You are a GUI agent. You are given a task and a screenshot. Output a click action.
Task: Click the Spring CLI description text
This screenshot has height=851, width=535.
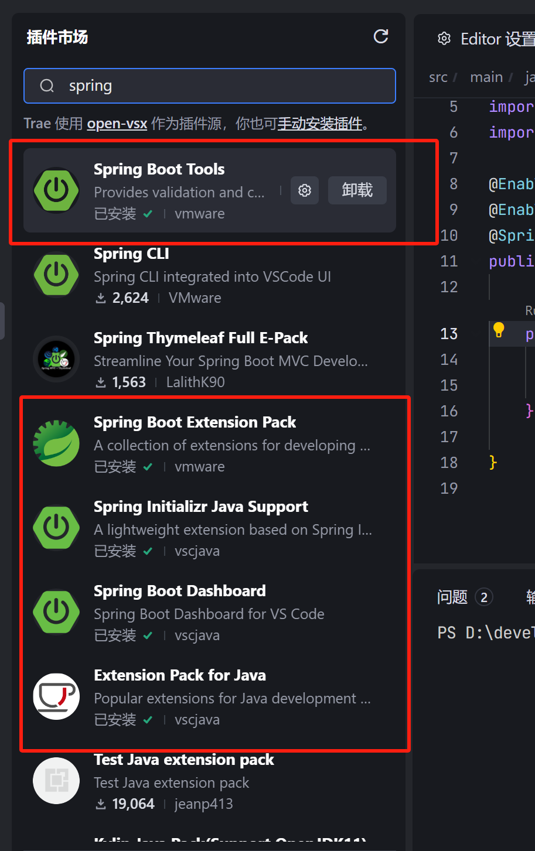212,276
